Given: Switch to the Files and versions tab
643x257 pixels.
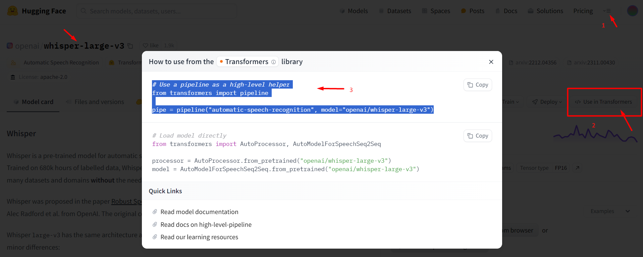Looking at the screenshot, I should click(x=95, y=102).
